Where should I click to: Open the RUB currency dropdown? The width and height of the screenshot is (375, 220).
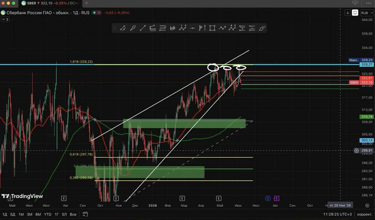pyautogui.click(x=367, y=13)
